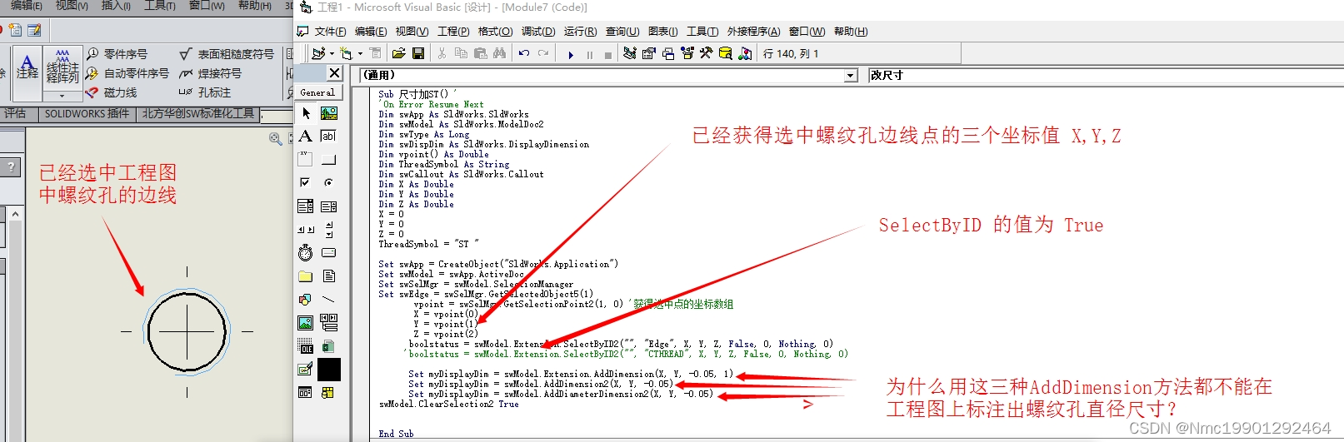Select the Shape control in toolbox

[306, 299]
